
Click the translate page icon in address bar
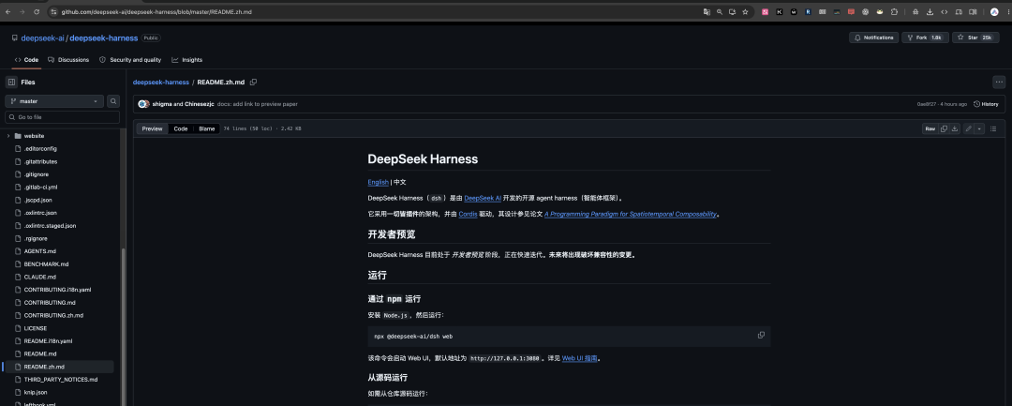coord(707,11)
